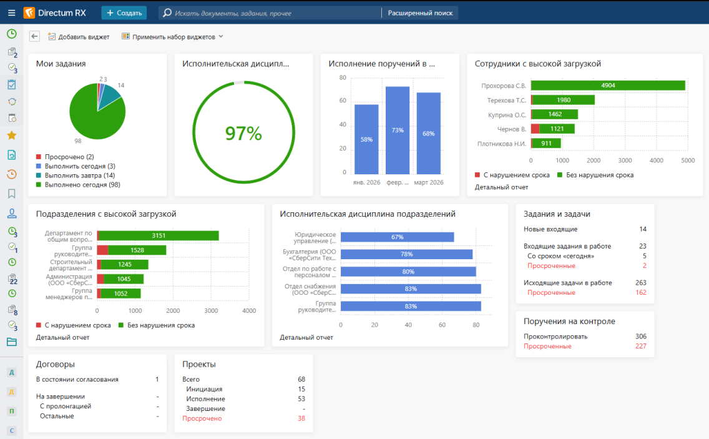Click 'Добавить виджет' in the toolbar
The height and width of the screenshot is (439, 709).
[79, 37]
